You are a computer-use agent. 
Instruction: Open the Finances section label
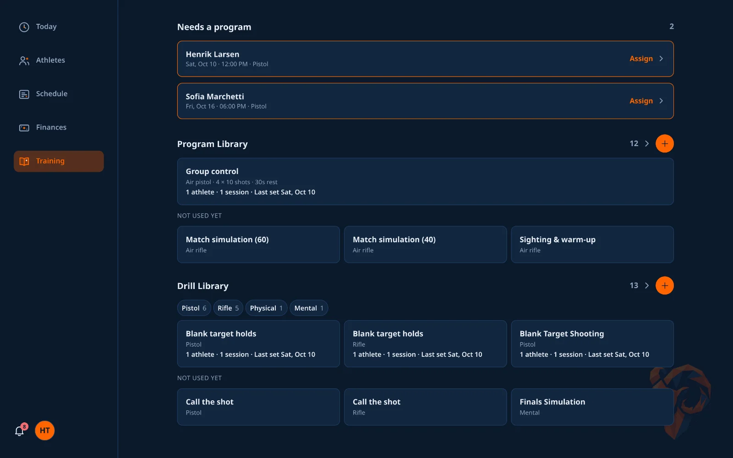click(51, 127)
